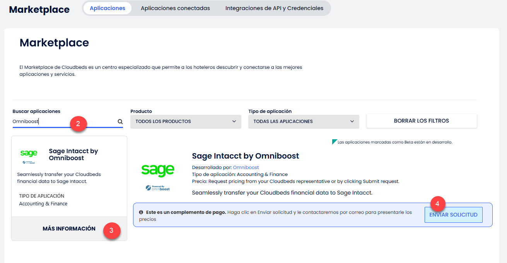Switch to the Aplicaciones tab
Screen dimensions: 507x263
click(x=108, y=8)
